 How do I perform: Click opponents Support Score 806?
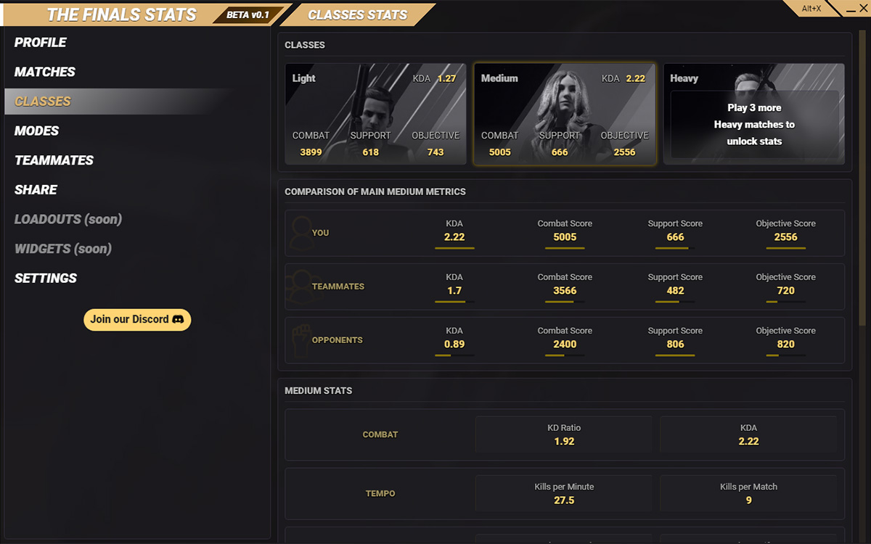tap(675, 345)
